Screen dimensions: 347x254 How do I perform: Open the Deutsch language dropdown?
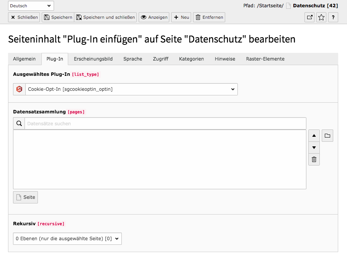[31, 6]
